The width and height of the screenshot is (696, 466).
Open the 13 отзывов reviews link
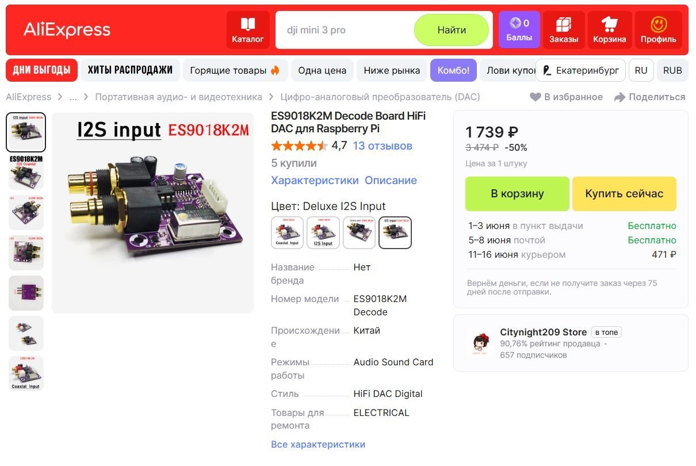coord(383,146)
